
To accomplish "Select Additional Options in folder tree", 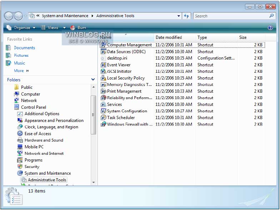I will coord(42,114).
